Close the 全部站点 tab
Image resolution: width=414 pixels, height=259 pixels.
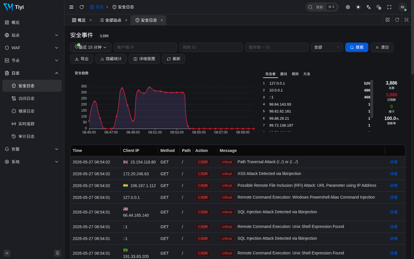[126, 20]
